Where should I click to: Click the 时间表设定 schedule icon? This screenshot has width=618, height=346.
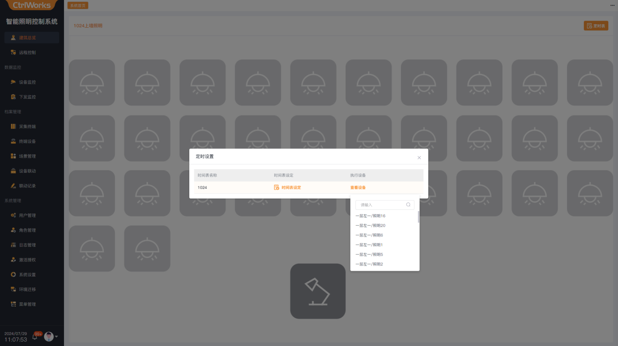click(x=276, y=188)
